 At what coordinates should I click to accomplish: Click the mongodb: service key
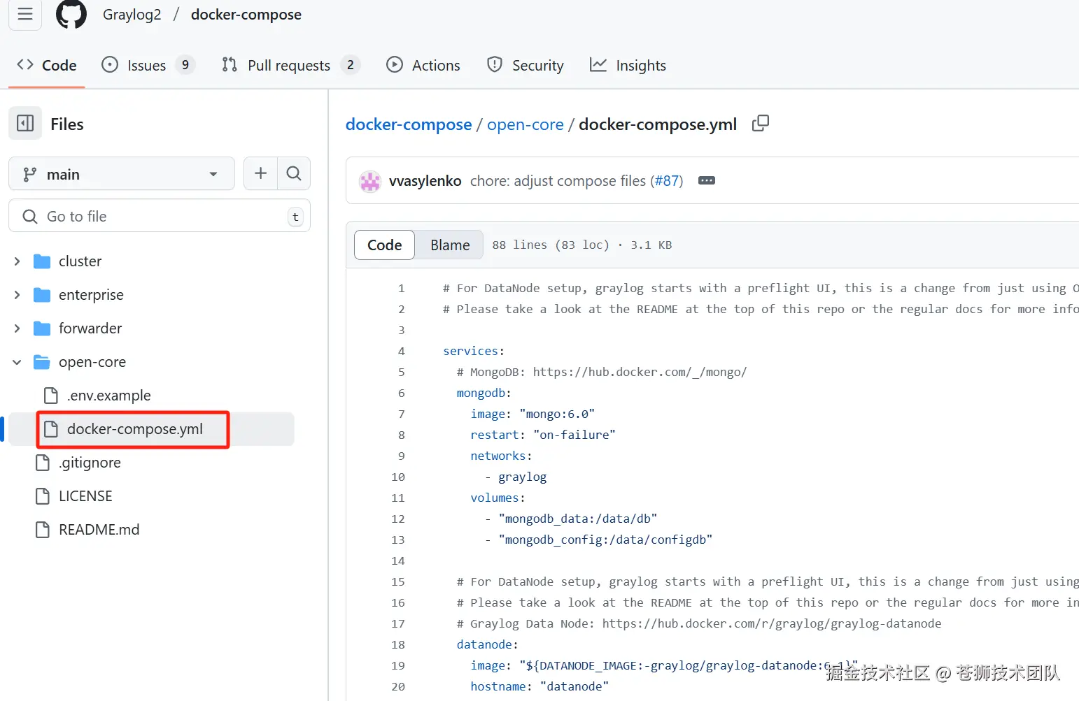[x=484, y=393]
